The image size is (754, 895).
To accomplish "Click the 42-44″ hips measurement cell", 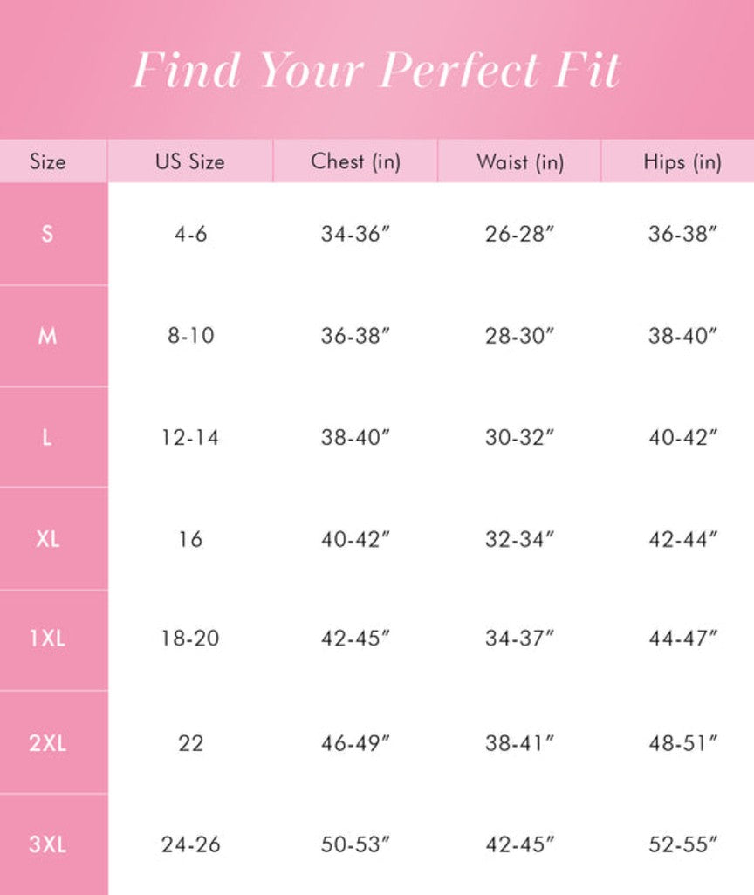I will click(682, 539).
